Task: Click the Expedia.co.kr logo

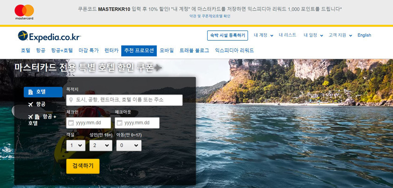Action: 50,36
